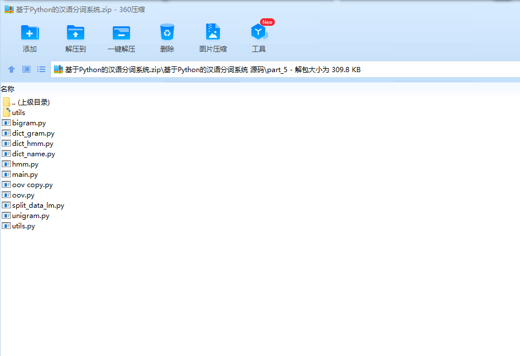Screen dimensions: 520x356
Task: Select file oov.py
Action: point(18,195)
